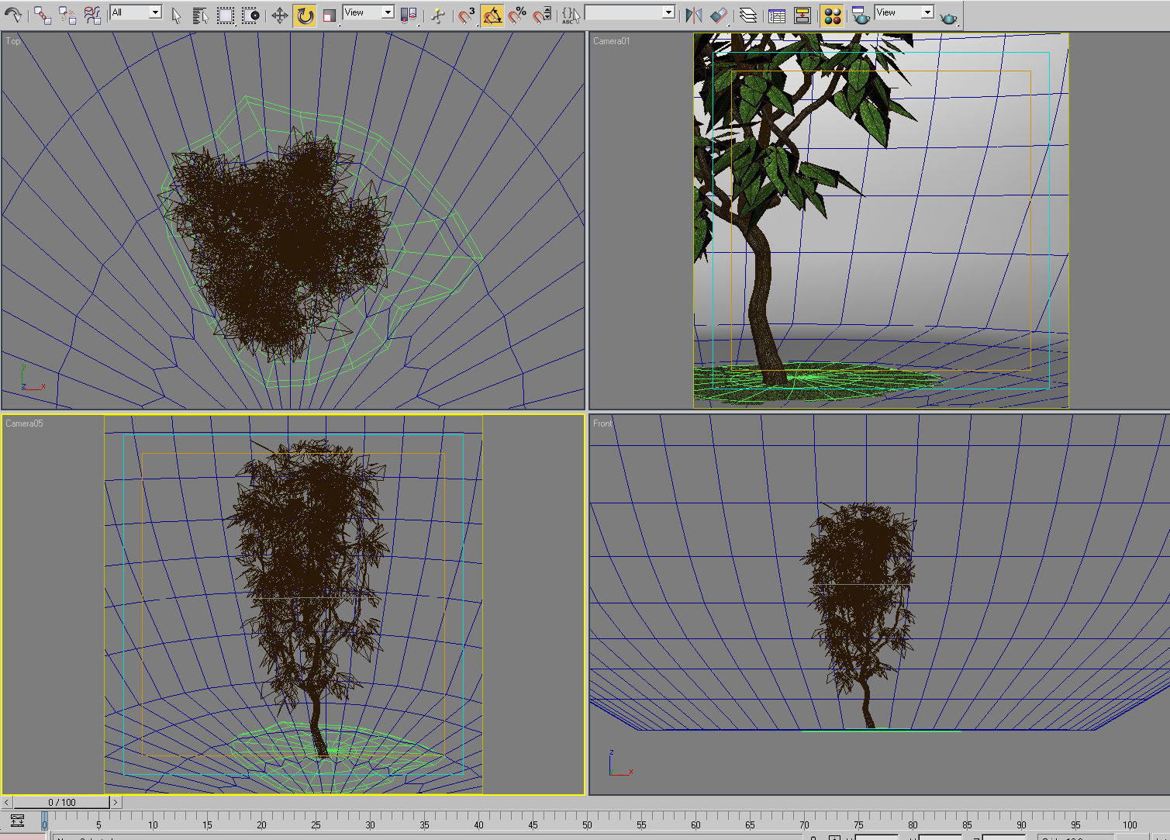Click time slider left arrow
This screenshot has height=840, width=1170.
pyautogui.click(x=7, y=803)
